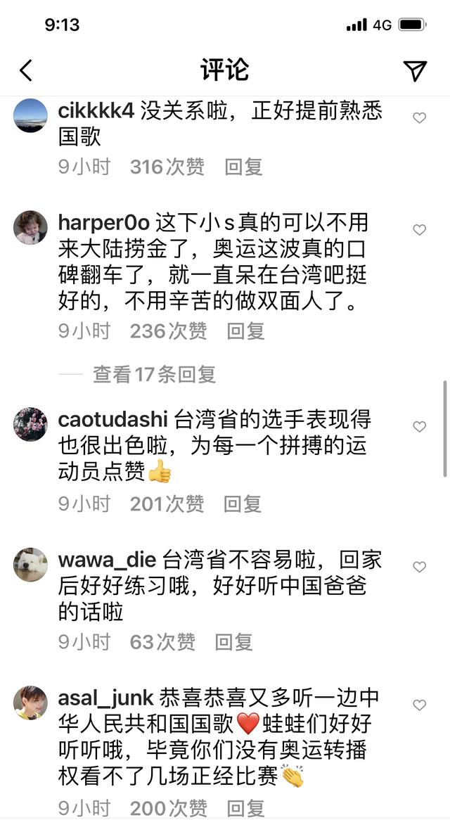Image resolution: width=450 pixels, height=820 pixels.
Task: View 316次赞 likes on cikkkk4's comment
Action: coord(167,167)
